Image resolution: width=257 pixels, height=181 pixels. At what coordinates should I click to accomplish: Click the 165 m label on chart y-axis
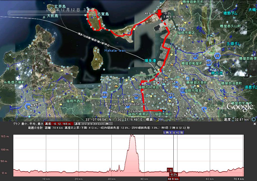5,136
